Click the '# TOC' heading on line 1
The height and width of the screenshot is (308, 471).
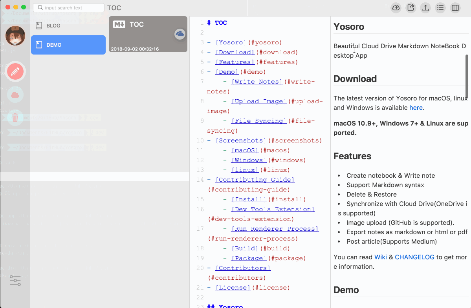217,23
